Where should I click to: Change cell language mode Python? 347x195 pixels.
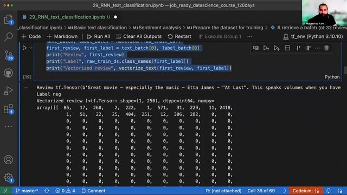point(332,77)
